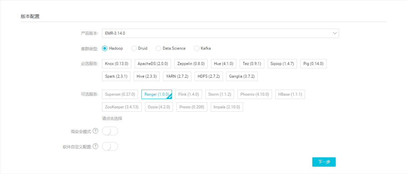
Task: Choose ZooKeeper (3.4.13) optional service
Action: [122, 107]
